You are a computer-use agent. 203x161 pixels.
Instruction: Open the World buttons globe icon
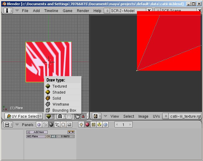pos(106,125)
